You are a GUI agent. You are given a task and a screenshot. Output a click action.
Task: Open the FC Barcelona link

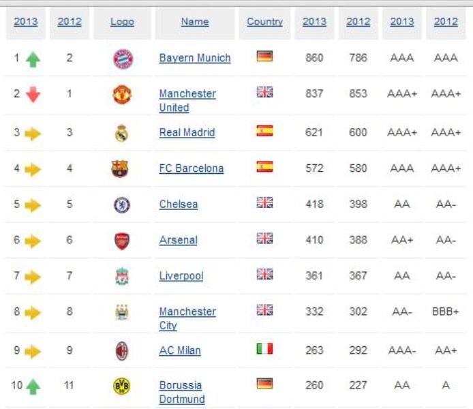click(x=191, y=168)
